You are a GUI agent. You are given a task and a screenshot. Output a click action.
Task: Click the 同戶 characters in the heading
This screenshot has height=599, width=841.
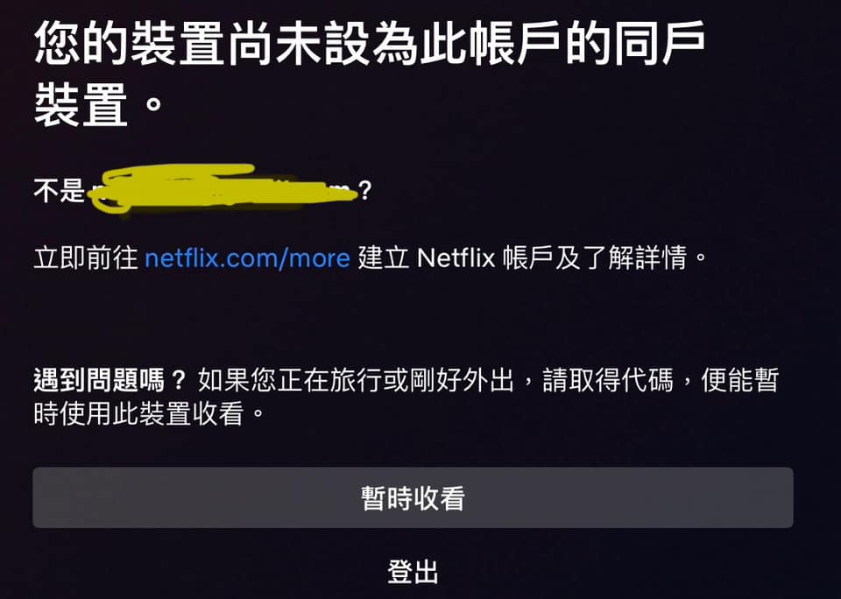click(659, 44)
